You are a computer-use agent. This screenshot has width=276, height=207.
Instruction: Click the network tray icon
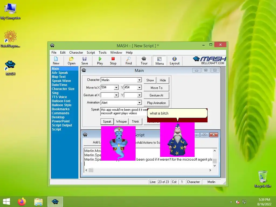click(x=244, y=202)
